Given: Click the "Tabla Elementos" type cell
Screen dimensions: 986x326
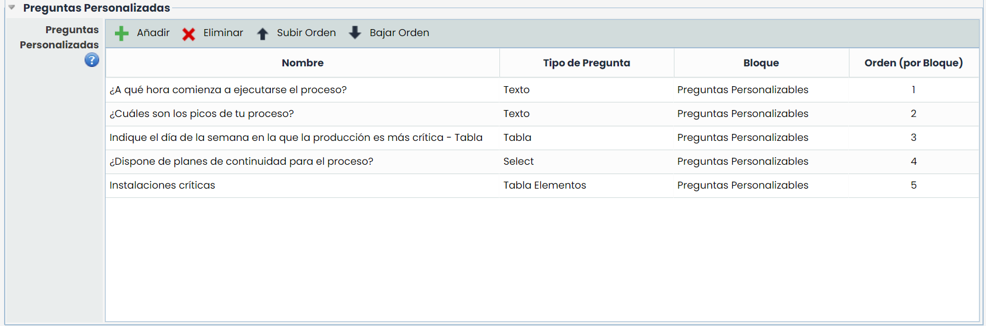Looking at the screenshot, I should point(544,185).
